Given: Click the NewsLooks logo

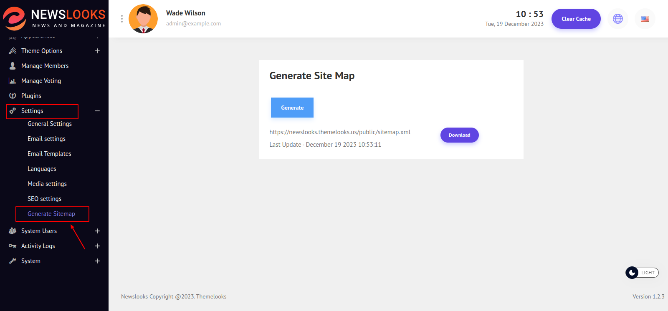Looking at the screenshot, I should (54, 19).
